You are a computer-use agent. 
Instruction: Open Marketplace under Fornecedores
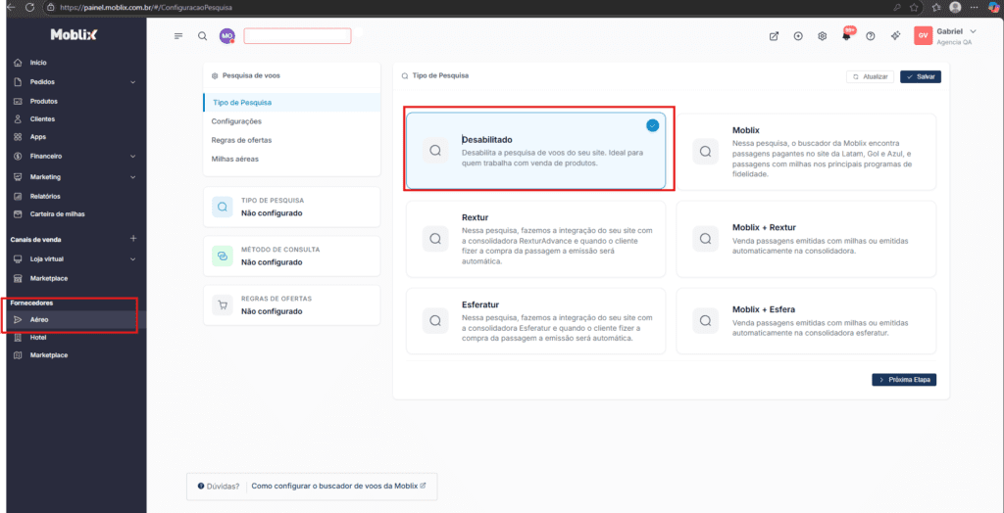click(x=49, y=355)
